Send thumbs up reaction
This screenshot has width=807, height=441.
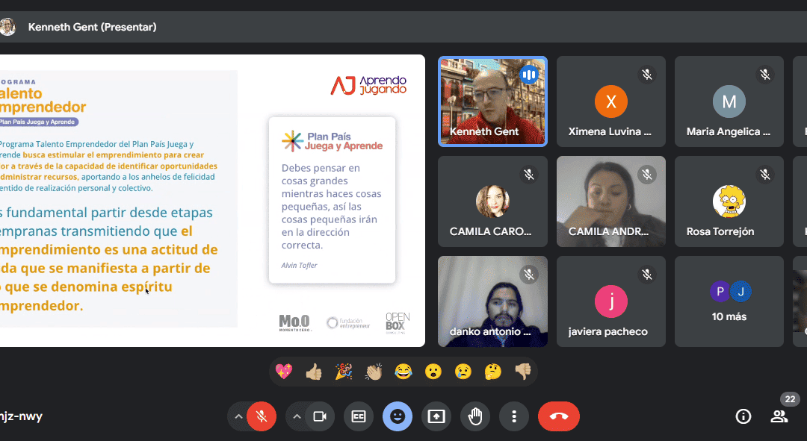pyautogui.click(x=313, y=371)
